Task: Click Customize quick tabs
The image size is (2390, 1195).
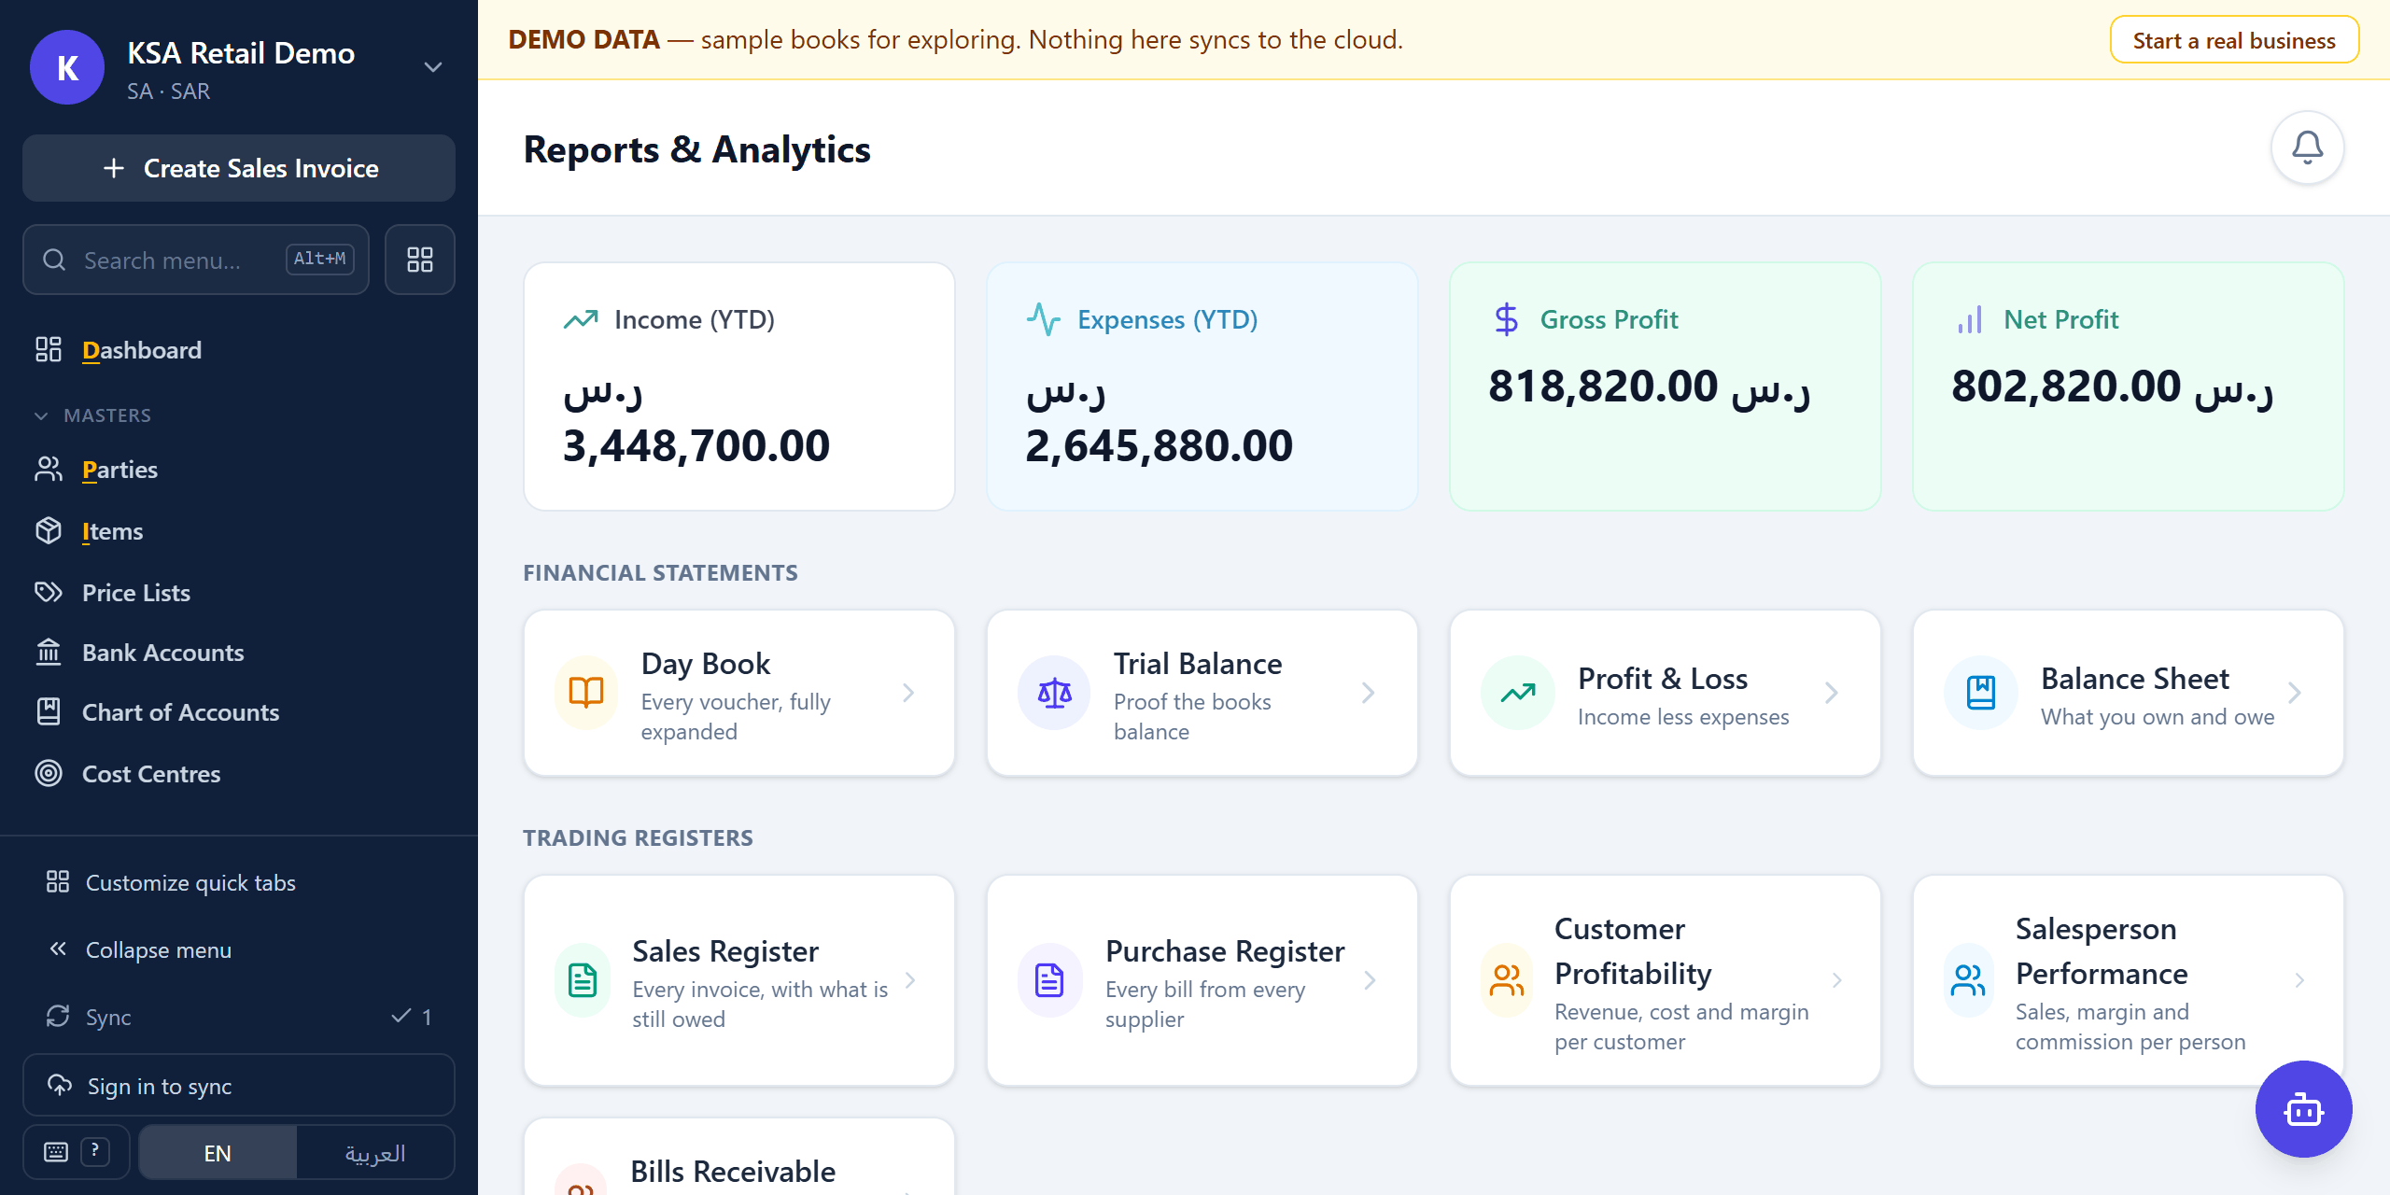Action: tap(239, 882)
